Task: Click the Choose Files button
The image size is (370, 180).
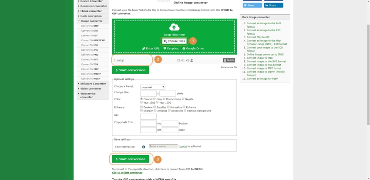Action: pos(175,41)
